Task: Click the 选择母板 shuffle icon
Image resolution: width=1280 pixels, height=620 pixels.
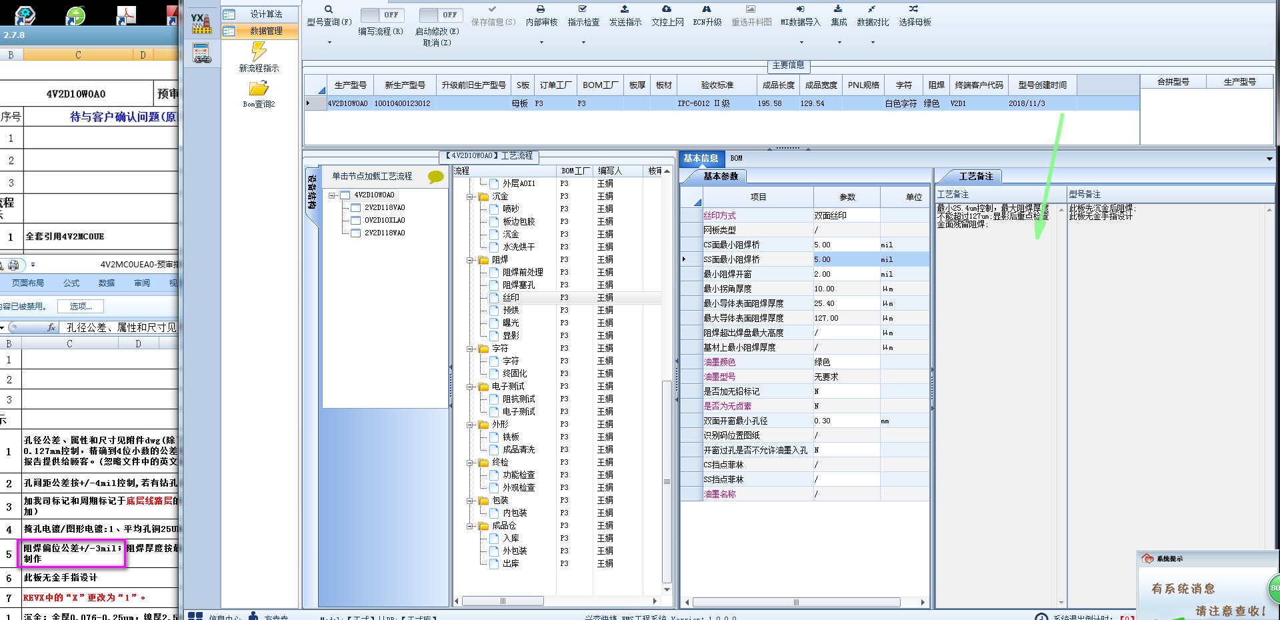Action: tap(914, 9)
